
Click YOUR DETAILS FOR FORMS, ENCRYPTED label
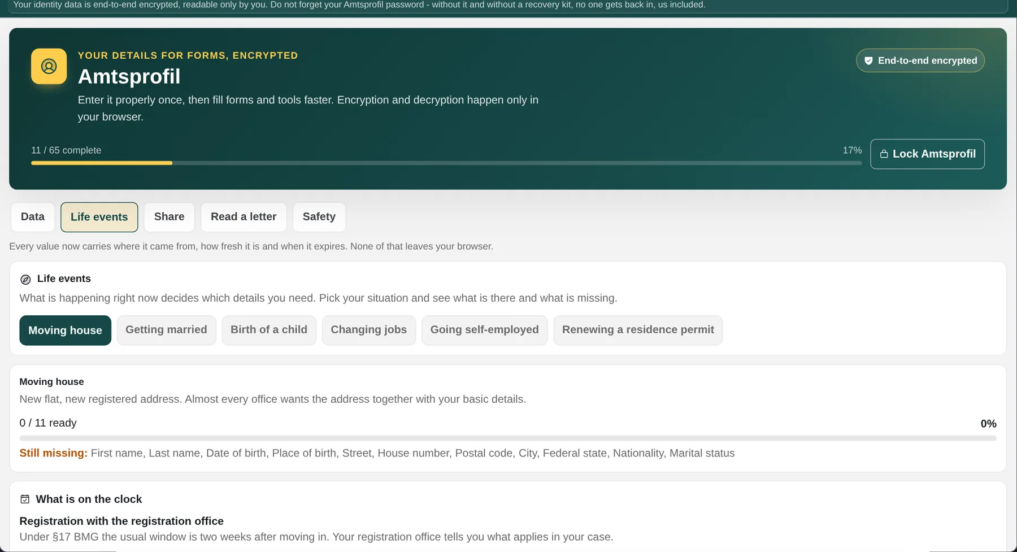click(188, 55)
